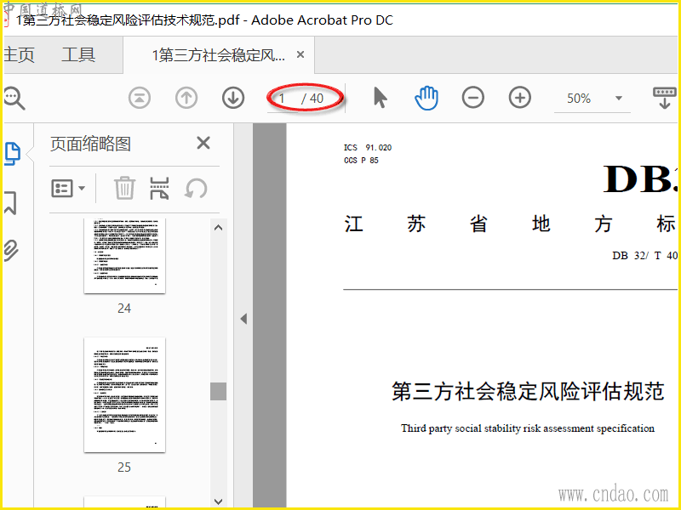Click the thumbnail scrollbar thumb
This screenshot has width=681, height=510.
(x=219, y=391)
